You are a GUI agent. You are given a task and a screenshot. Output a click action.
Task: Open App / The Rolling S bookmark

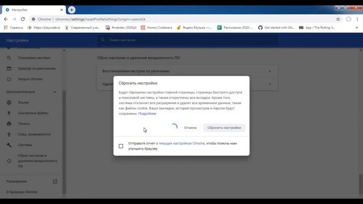click(x=317, y=28)
